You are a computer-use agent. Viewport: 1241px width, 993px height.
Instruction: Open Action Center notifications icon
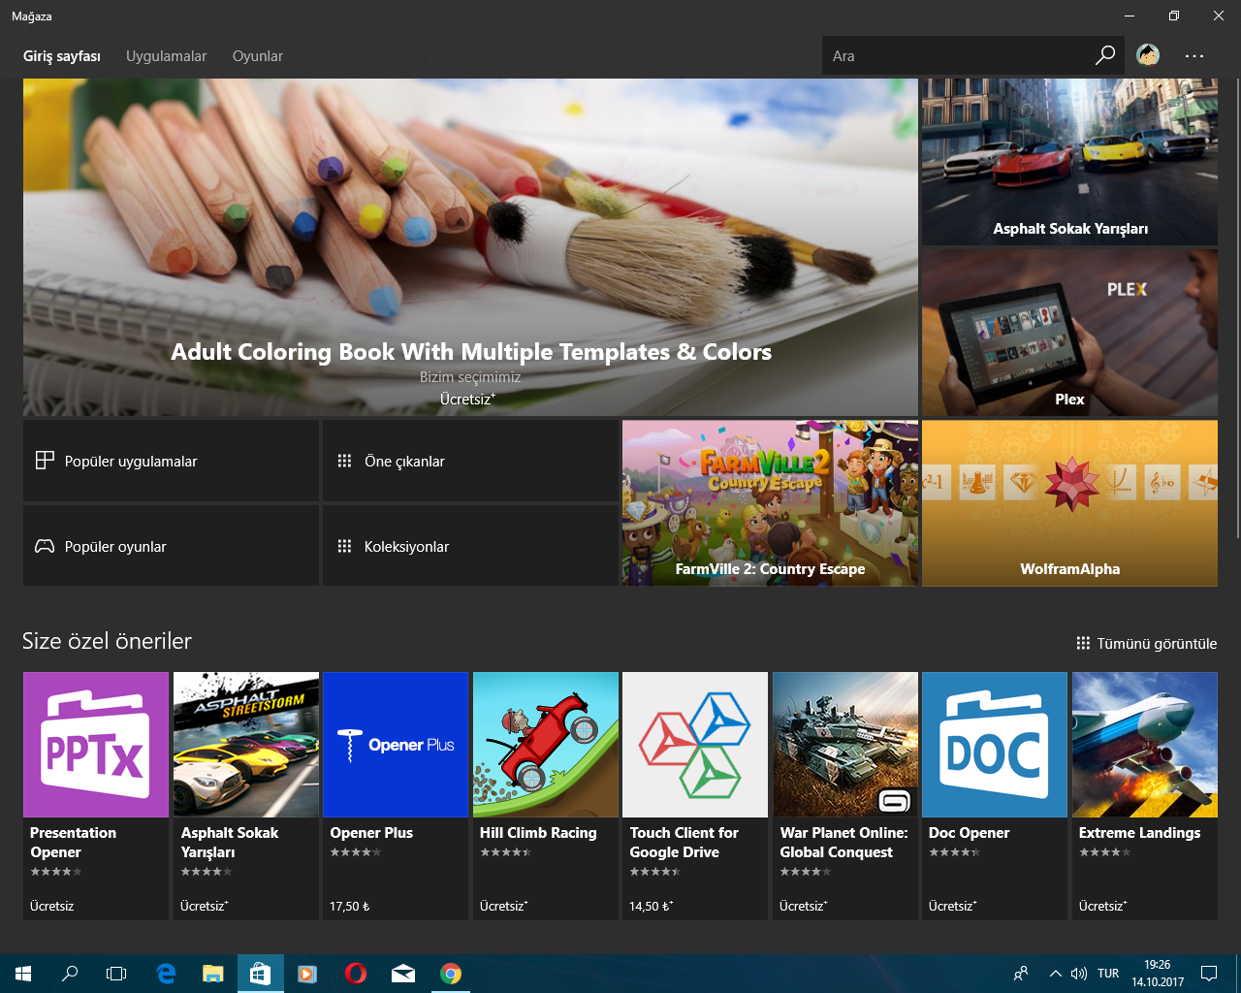tap(1209, 974)
